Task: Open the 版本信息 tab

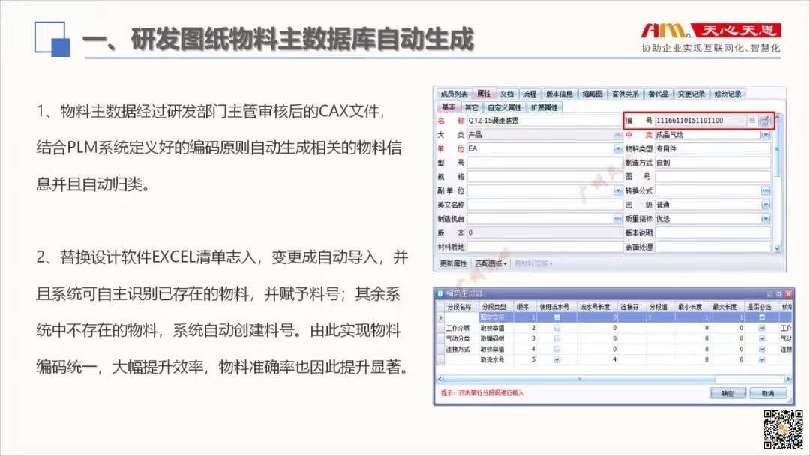Action: coord(559,94)
